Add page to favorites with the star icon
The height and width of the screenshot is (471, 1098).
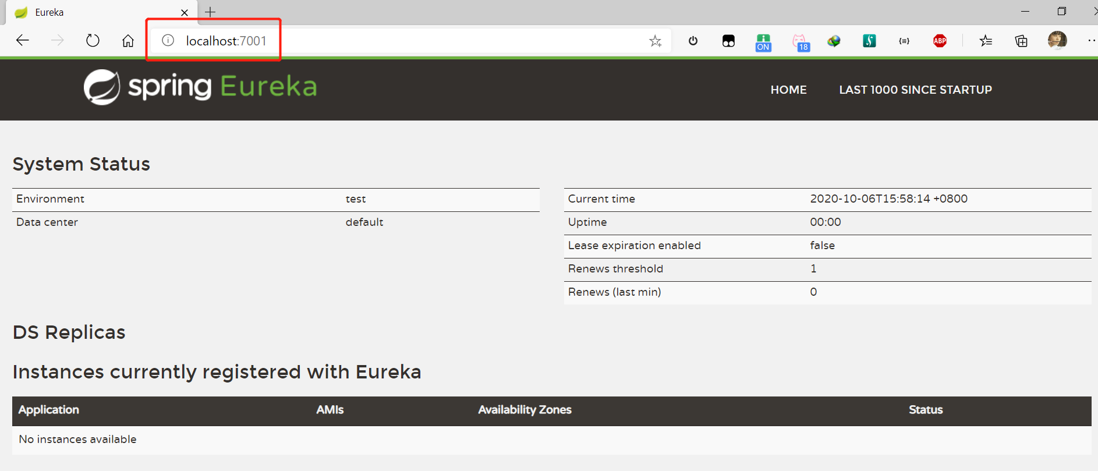(x=656, y=41)
